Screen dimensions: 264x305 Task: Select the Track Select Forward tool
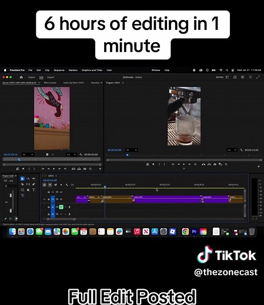click(28, 178)
